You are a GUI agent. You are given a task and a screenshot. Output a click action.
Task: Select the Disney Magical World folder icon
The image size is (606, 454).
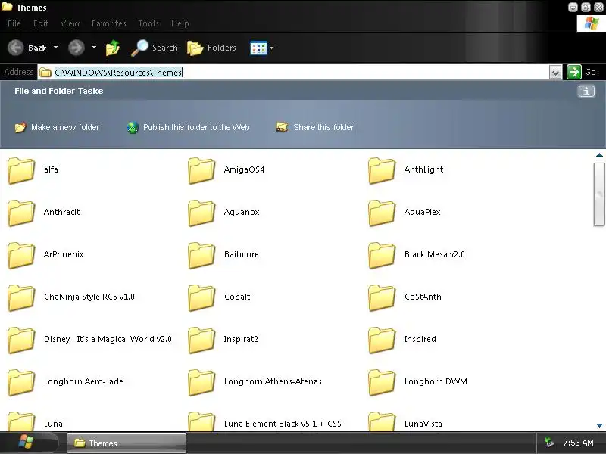21,340
